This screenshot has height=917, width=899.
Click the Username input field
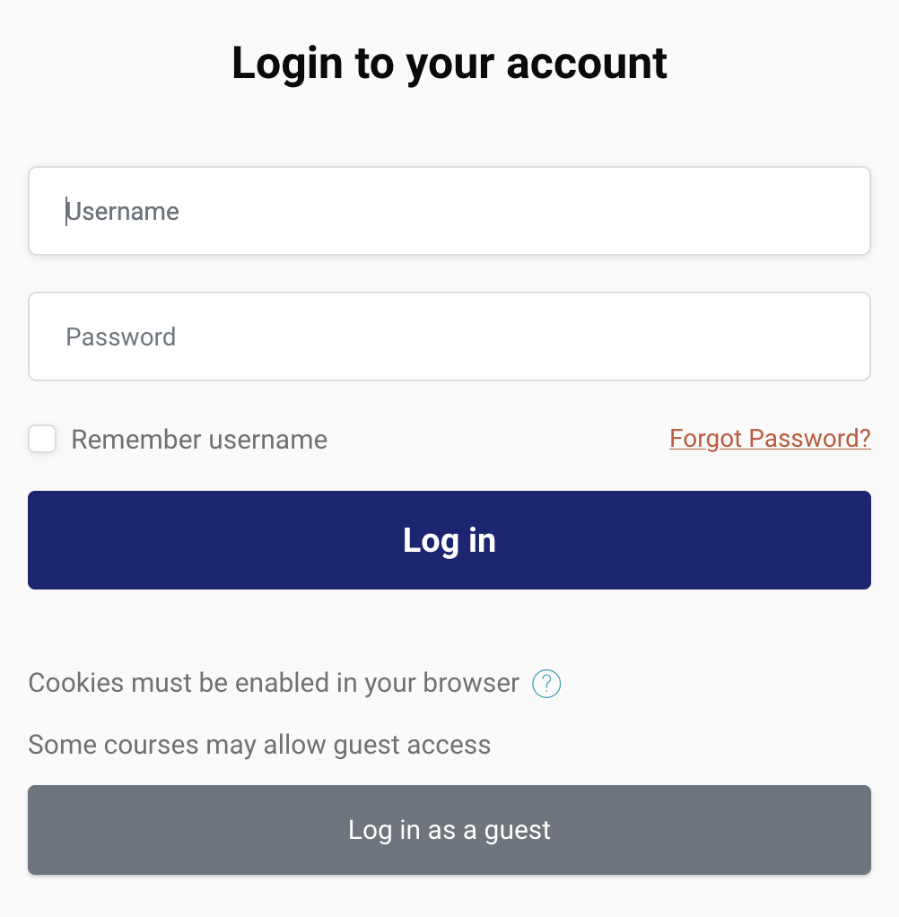(x=449, y=211)
